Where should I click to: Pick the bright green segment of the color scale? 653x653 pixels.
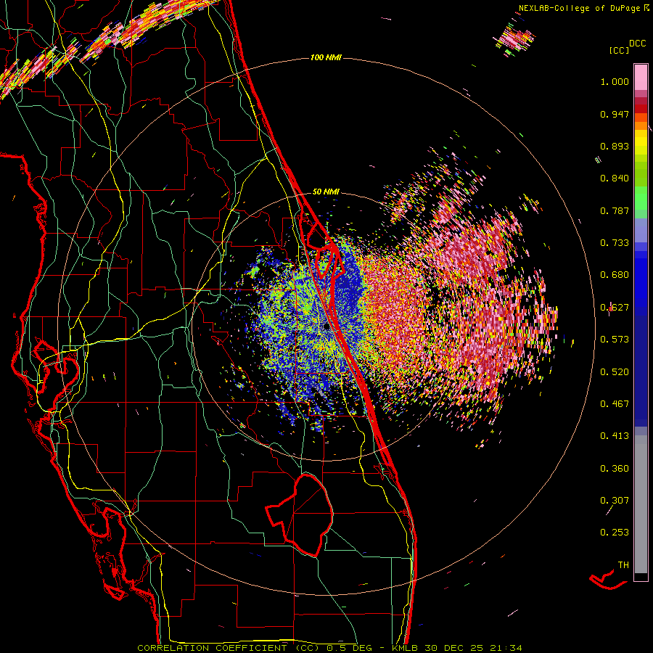(641, 198)
